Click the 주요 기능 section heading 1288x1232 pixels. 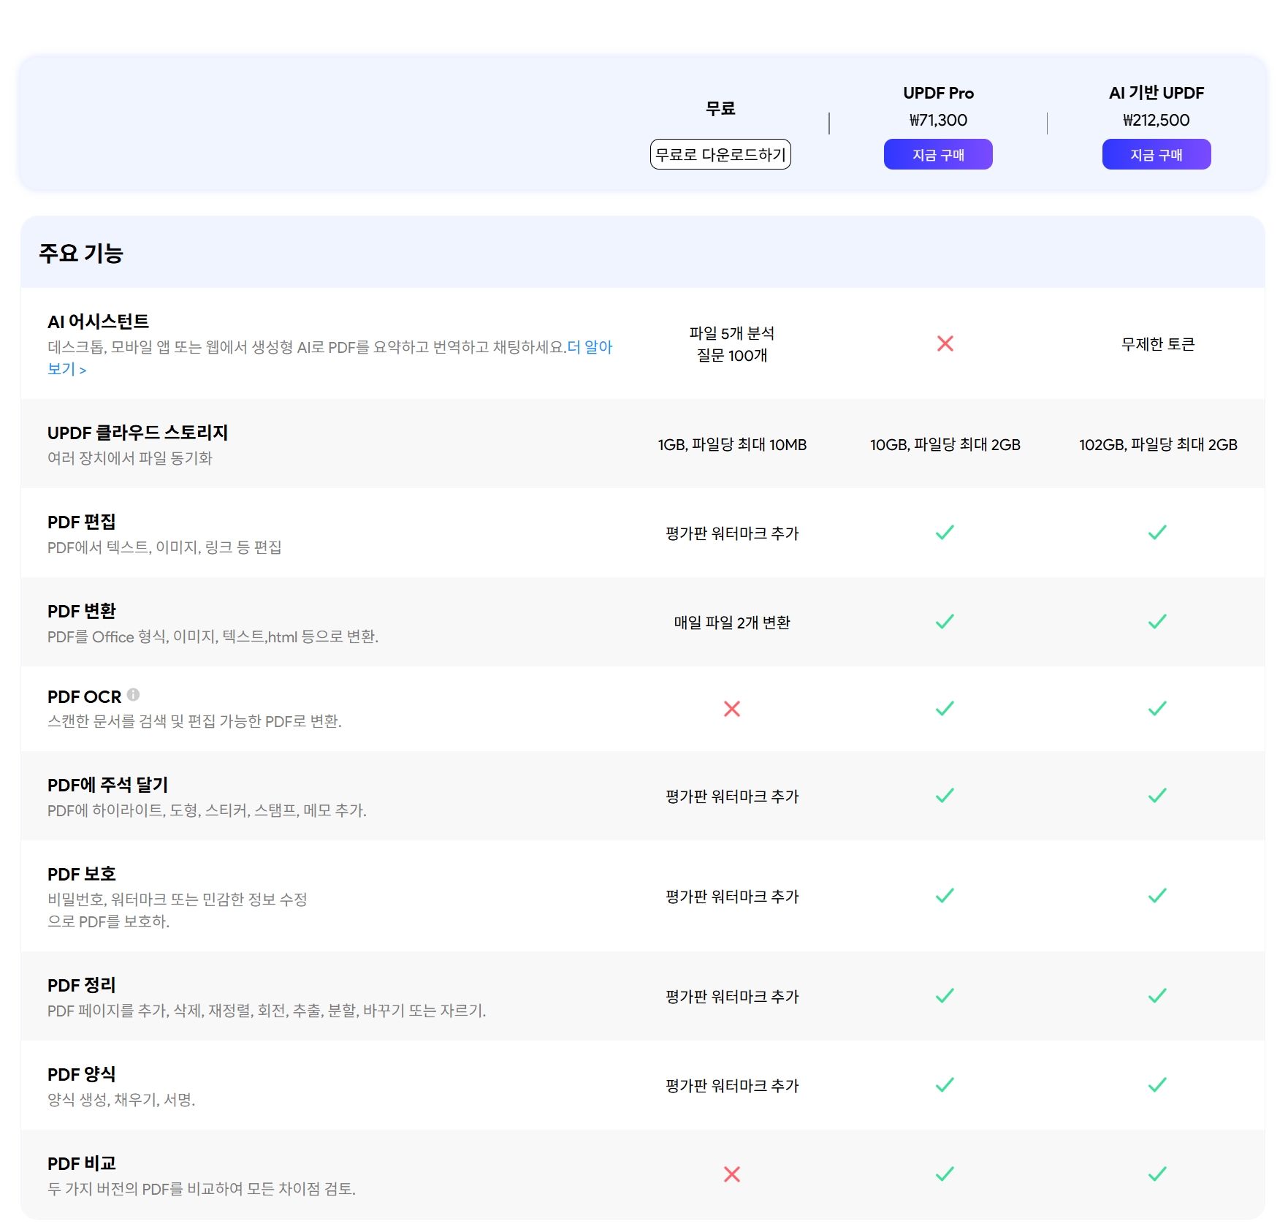pos(81,253)
